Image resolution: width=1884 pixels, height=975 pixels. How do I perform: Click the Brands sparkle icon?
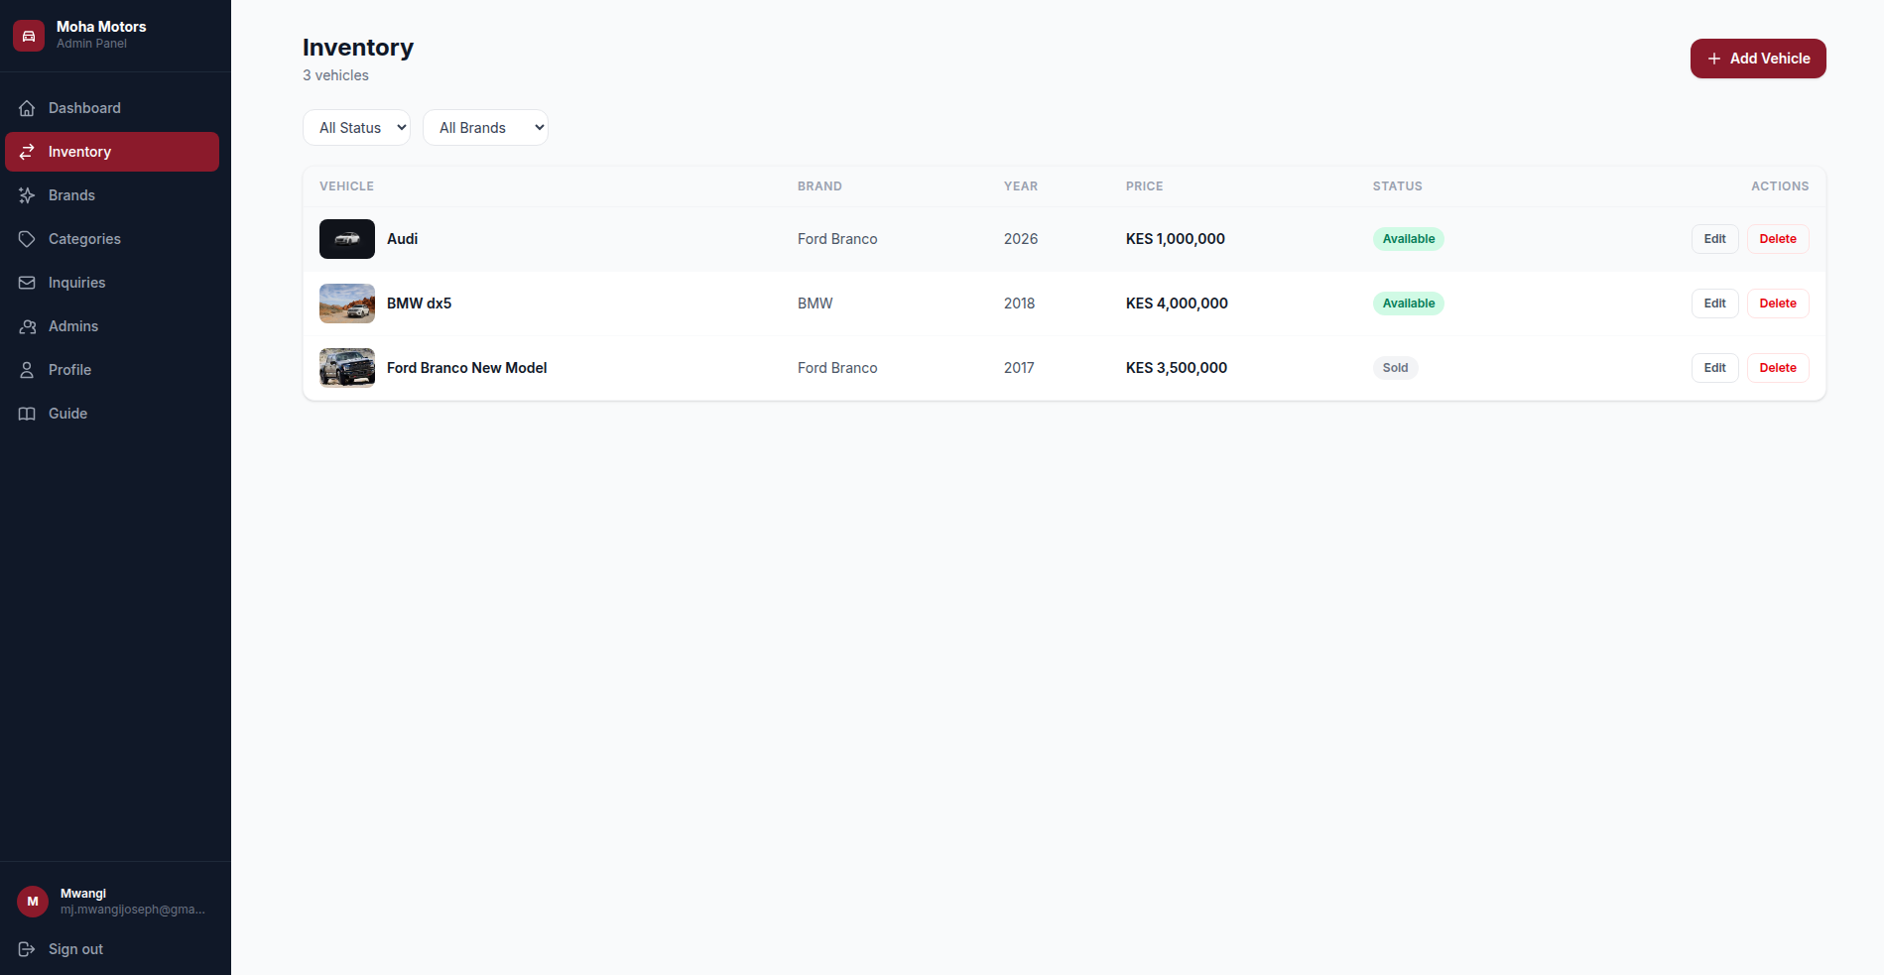coord(27,195)
